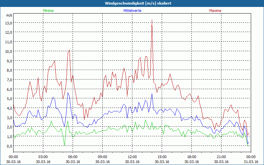Click the 7,0 y-axis value
This screenshot has width=264, height=165.
click(x=10, y=80)
